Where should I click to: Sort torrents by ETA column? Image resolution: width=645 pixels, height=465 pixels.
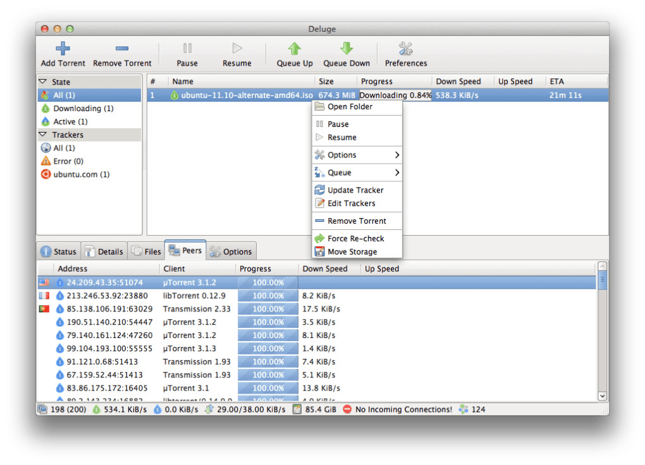tap(577, 82)
